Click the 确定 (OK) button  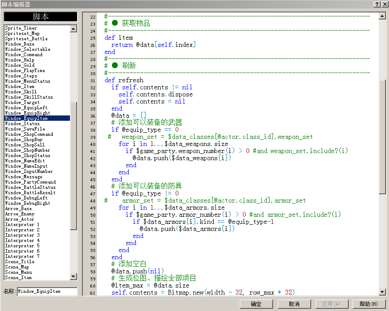point(256,304)
